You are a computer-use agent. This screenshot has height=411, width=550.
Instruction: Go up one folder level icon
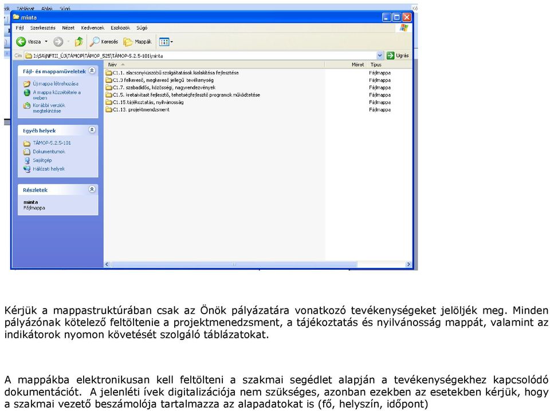[x=79, y=42]
